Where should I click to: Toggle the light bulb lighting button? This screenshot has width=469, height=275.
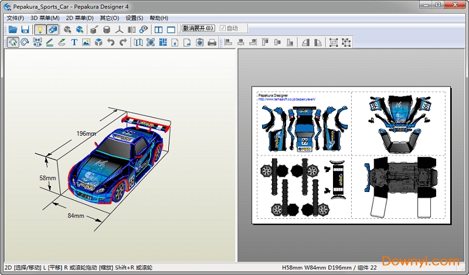click(40, 29)
